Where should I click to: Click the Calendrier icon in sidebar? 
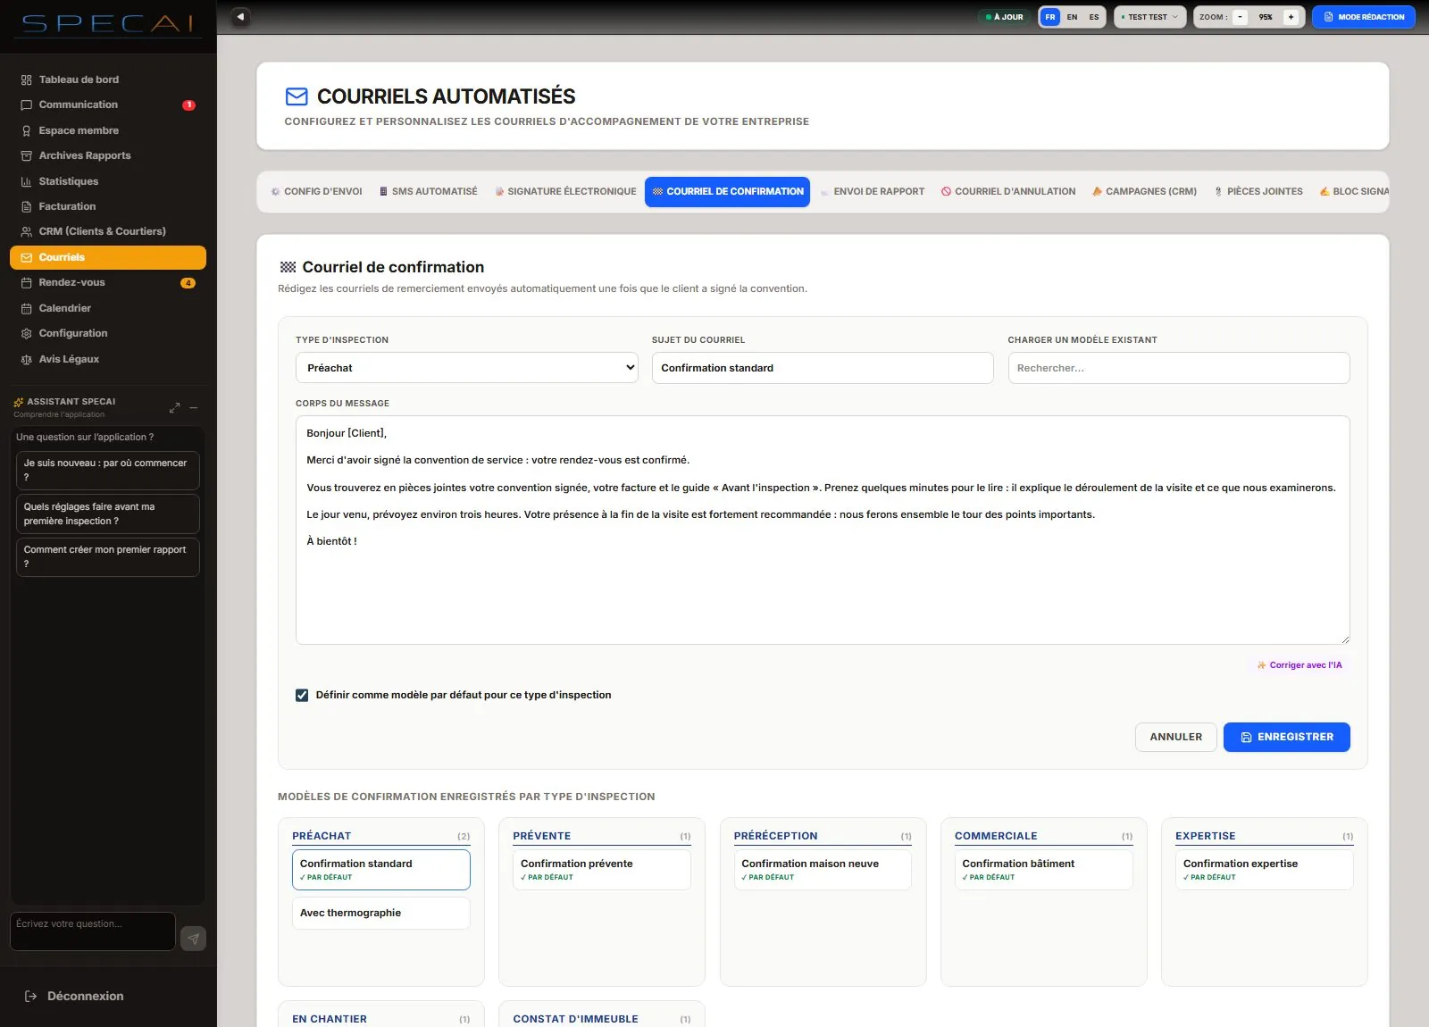(x=26, y=308)
